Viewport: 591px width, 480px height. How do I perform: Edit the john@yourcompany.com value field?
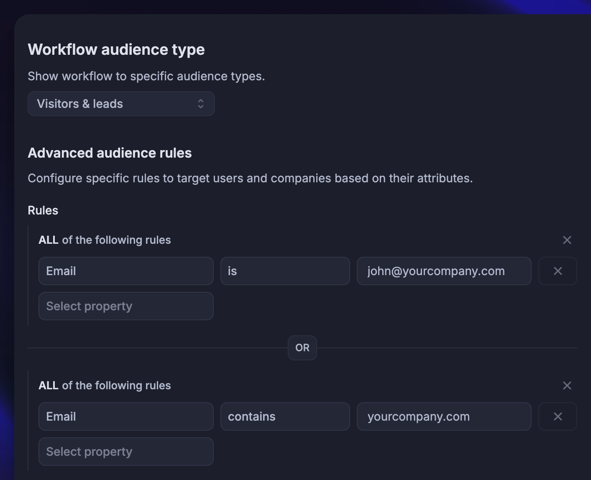tap(444, 271)
